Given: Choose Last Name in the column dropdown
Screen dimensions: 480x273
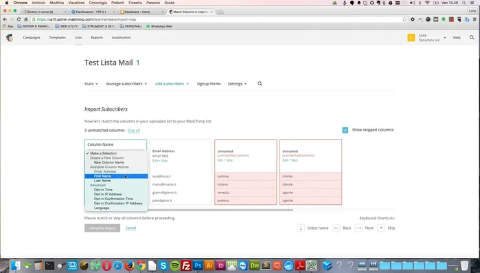Looking at the screenshot, I should (116, 181).
